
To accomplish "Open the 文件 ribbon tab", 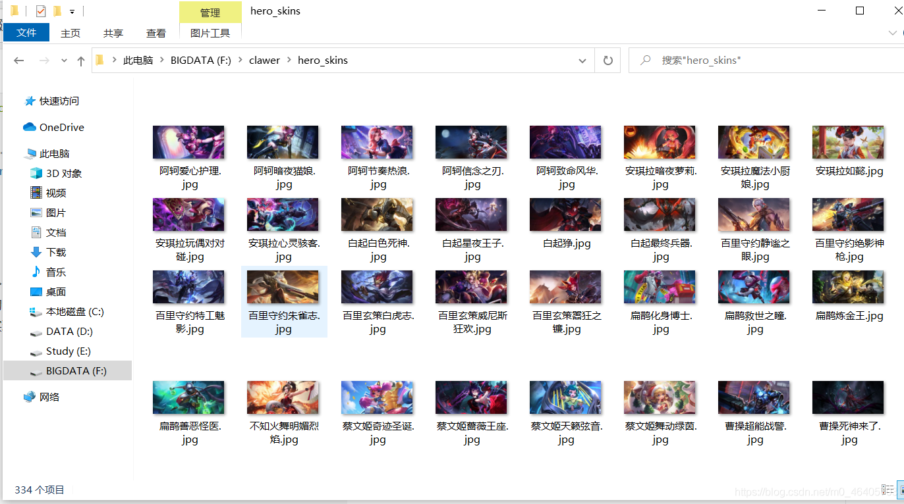I will (26, 32).
